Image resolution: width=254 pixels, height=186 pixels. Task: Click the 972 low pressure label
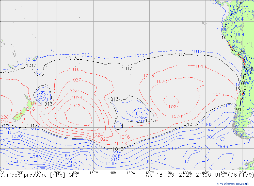[21, 162]
